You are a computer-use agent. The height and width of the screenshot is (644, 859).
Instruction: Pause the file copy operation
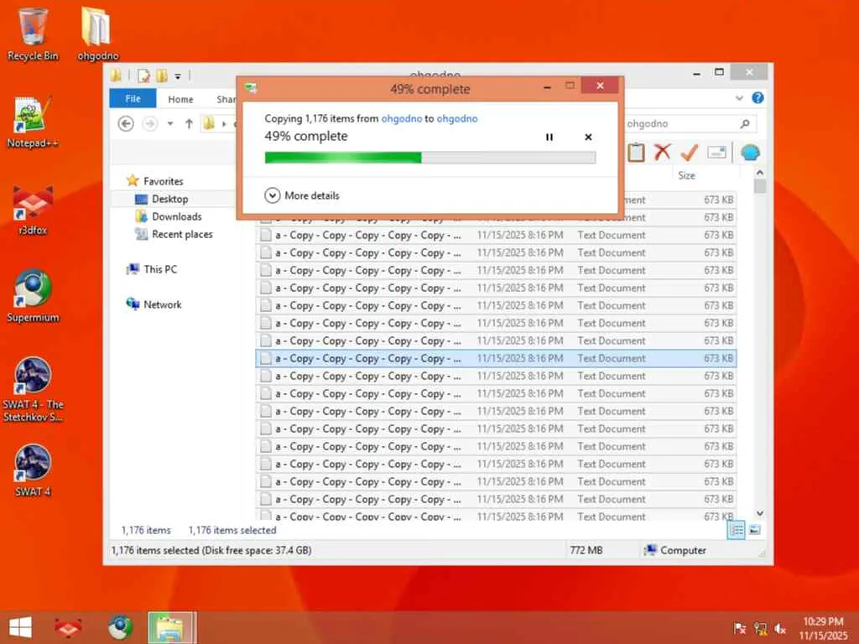tap(549, 138)
